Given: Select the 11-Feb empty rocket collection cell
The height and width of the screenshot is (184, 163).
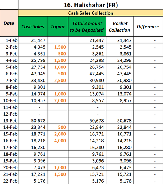Looking at the screenshot, I should click(x=120, y=107).
